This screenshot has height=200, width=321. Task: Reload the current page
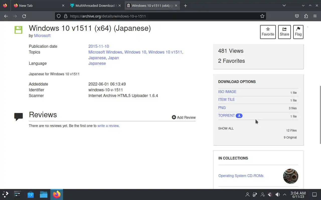coord(24,16)
